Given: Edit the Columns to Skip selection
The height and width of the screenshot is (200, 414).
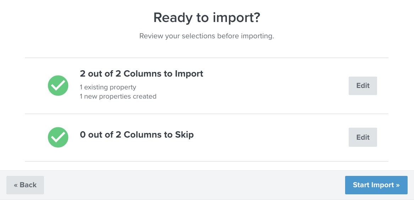Looking at the screenshot, I should click(x=363, y=137).
